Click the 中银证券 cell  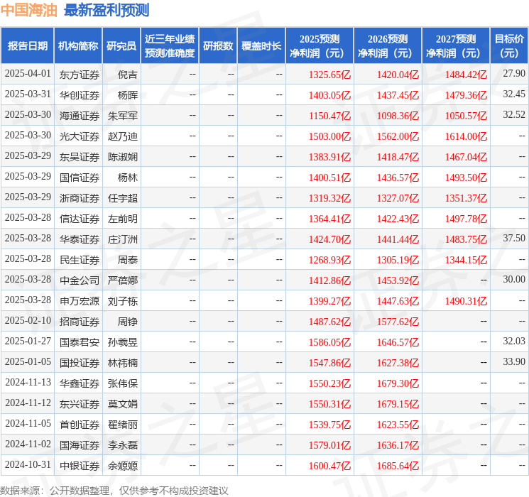[80, 466]
